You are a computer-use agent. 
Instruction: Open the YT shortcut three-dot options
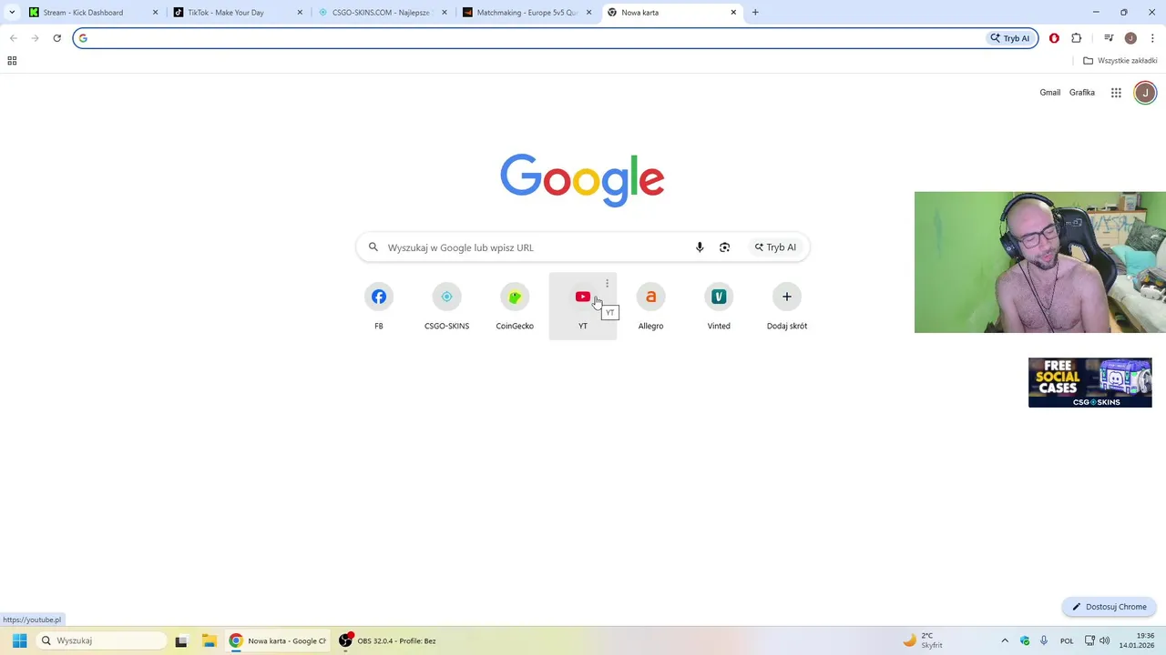click(x=607, y=284)
